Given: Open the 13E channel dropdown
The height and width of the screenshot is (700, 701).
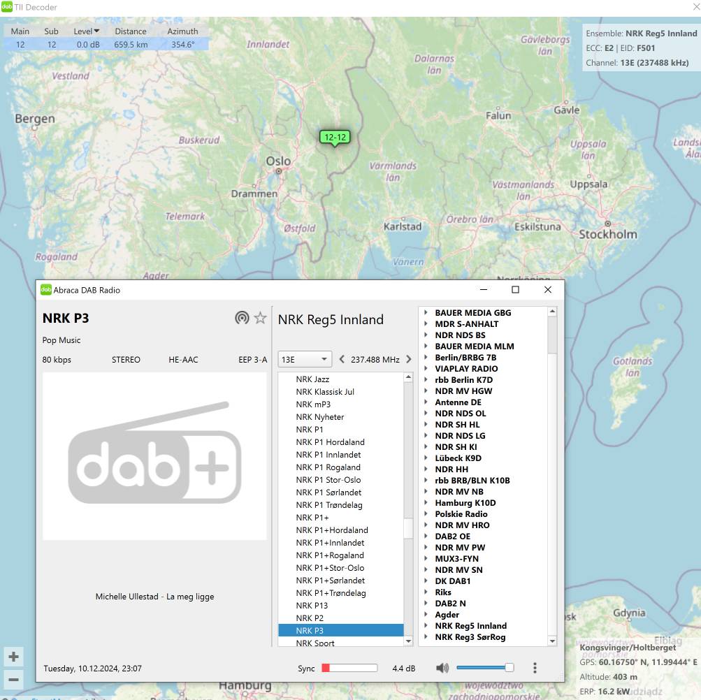Looking at the screenshot, I should pos(305,359).
